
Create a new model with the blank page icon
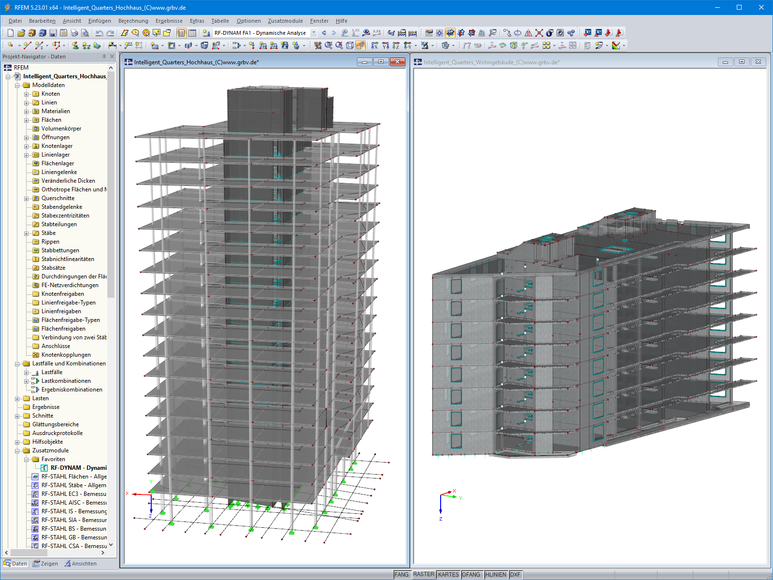coord(11,33)
